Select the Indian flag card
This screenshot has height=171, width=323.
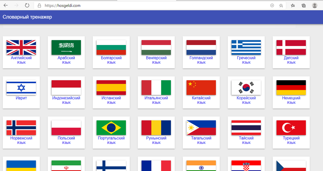(201, 164)
